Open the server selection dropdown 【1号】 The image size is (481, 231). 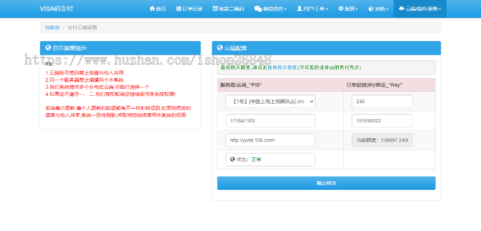[270, 102]
